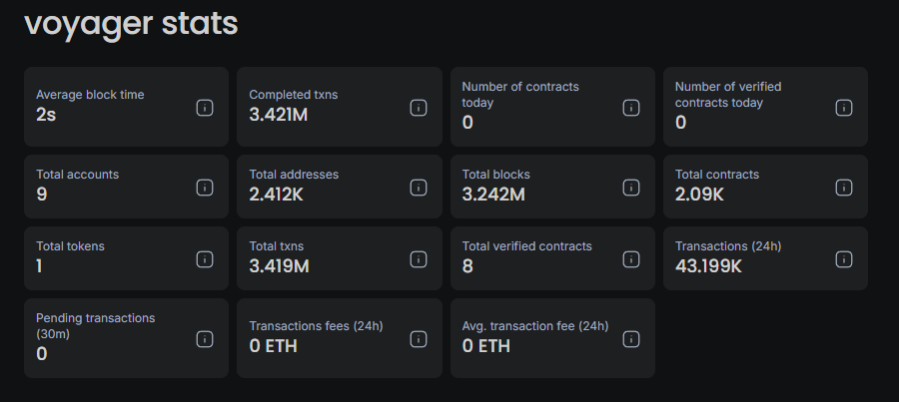Open info icon for Transactions fees (24h)

(419, 339)
